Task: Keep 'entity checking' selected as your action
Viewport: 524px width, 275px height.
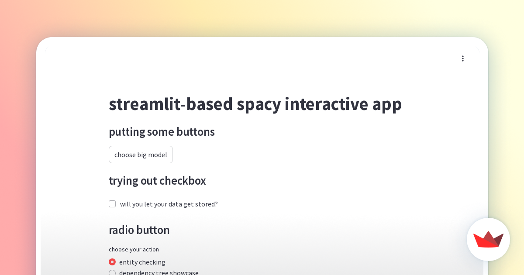Action: [x=112, y=262]
